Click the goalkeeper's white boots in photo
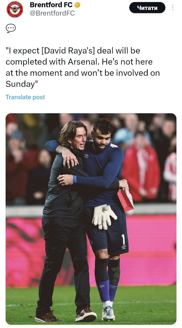This screenshot has width=182, height=328. tap(108, 313)
